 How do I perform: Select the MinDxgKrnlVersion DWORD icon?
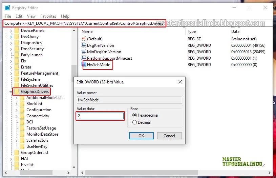tap(84, 52)
